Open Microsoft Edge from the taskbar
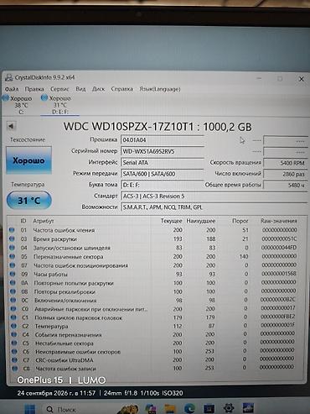The height and width of the screenshot is (414, 310). click(x=189, y=408)
